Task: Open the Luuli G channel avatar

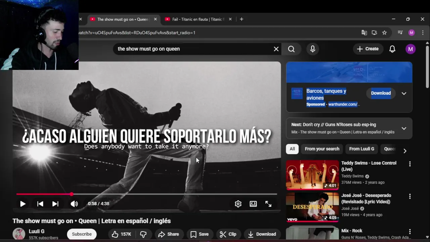Action: click(19, 234)
